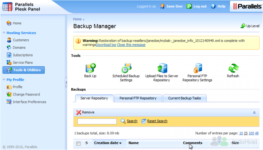This screenshot has width=263, height=150.
Task: Open Customers in Hosting Services
Action: coord(21,40)
